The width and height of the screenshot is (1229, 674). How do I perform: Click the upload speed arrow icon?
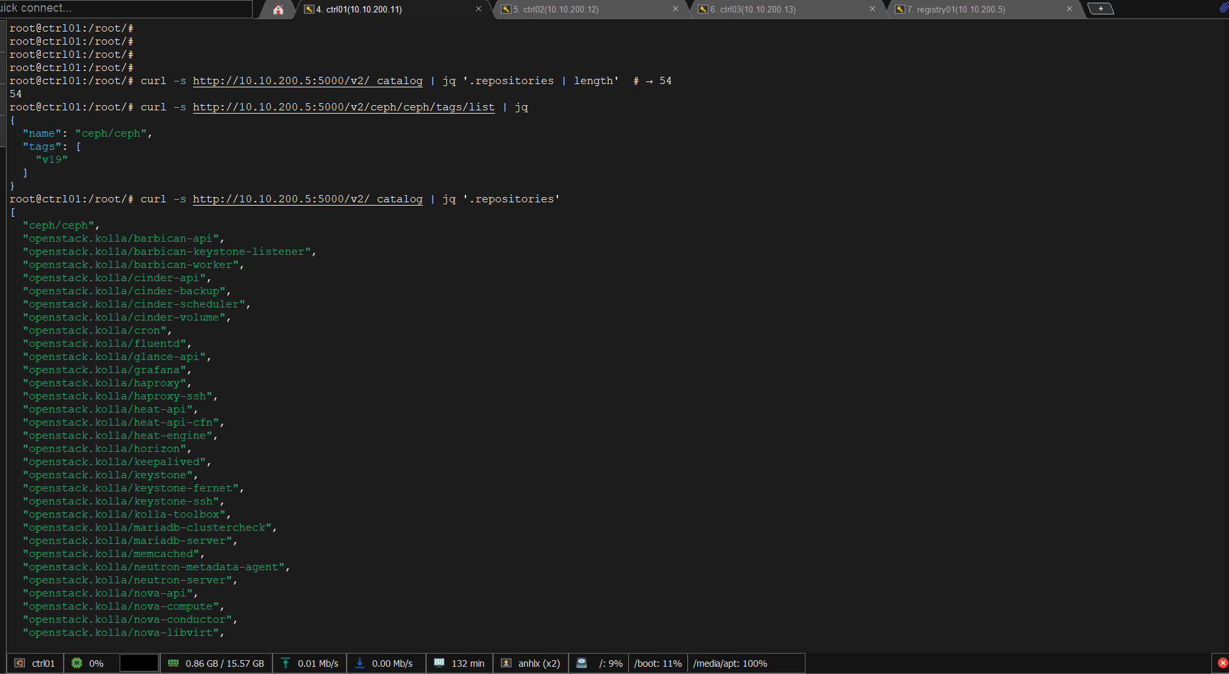(286, 663)
